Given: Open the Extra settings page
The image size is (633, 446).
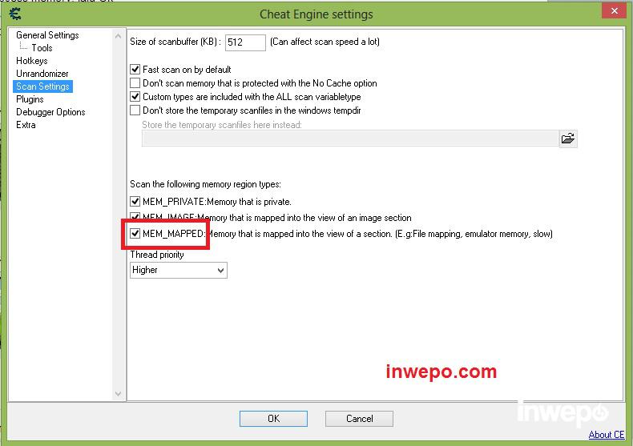Looking at the screenshot, I should coord(26,125).
